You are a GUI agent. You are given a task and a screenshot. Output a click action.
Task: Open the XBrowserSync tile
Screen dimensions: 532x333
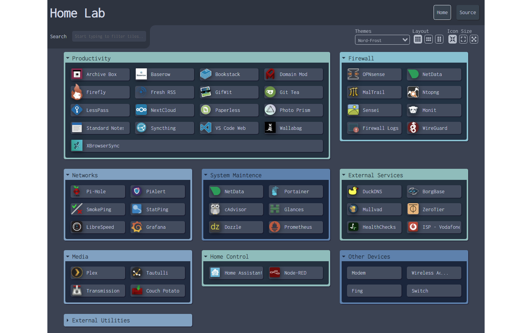tap(197, 146)
